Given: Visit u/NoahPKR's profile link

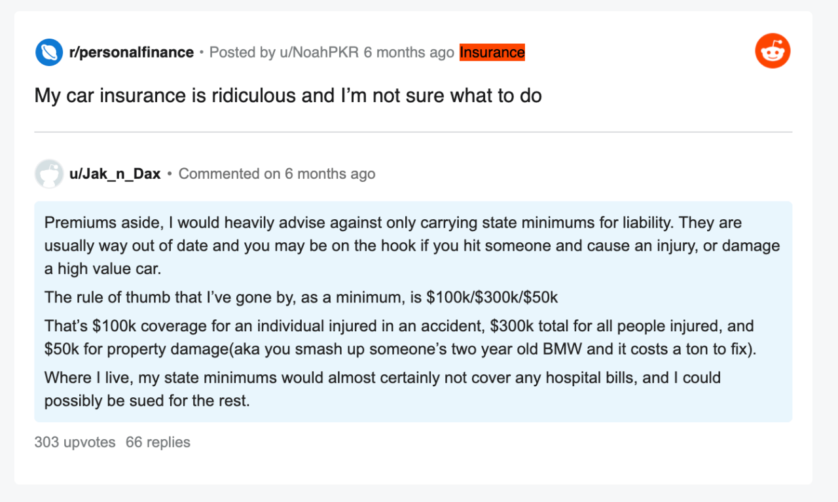Looking at the screenshot, I should pyautogui.click(x=319, y=52).
